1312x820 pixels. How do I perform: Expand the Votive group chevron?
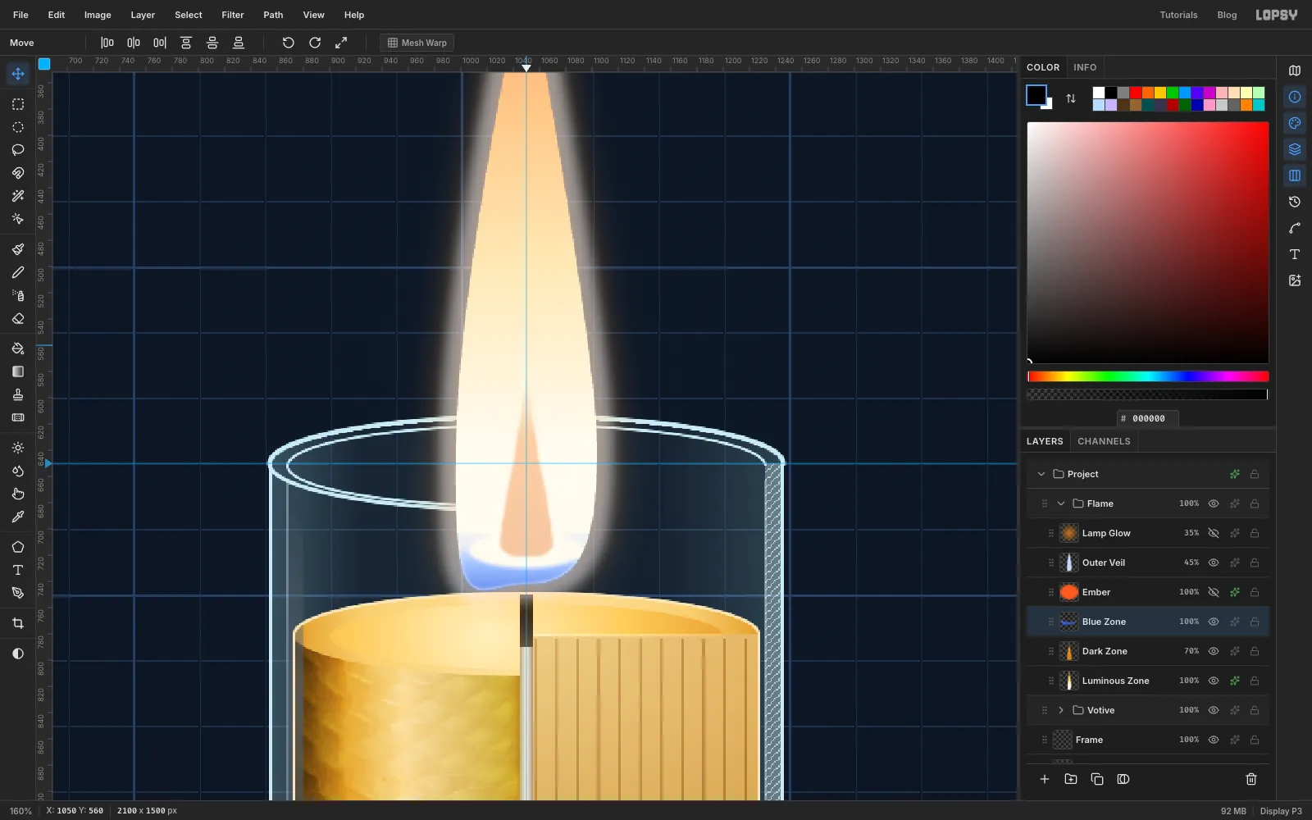(x=1061, y=710)
